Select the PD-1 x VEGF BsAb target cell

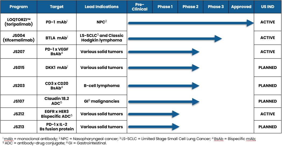[x=57, y=52]
